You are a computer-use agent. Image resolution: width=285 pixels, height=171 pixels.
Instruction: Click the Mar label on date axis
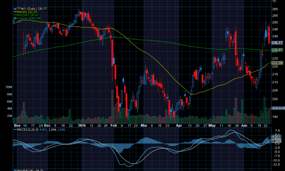[144, 126]
